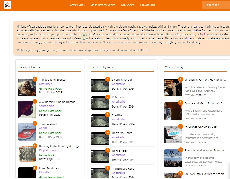Open the Latest Lyrics menu item
Viewport: 230px width, 179px height.
click(x=76, y=5)
